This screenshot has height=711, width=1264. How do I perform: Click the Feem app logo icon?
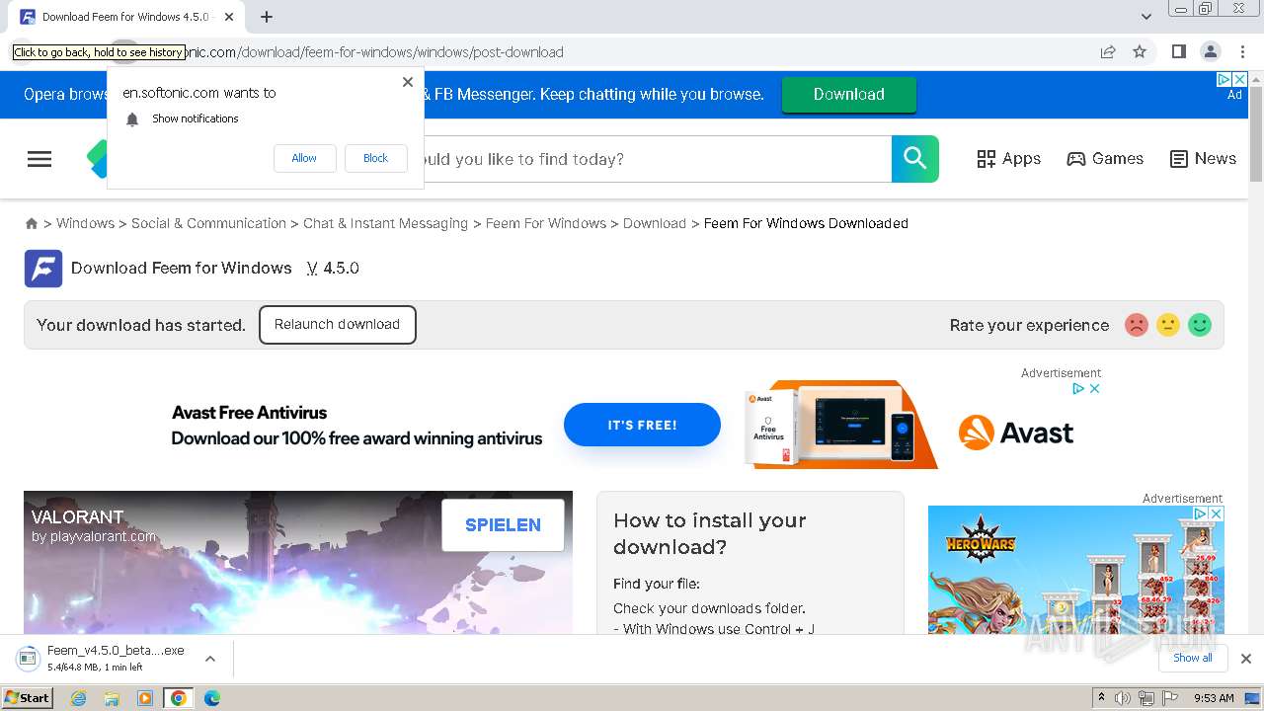43,269
